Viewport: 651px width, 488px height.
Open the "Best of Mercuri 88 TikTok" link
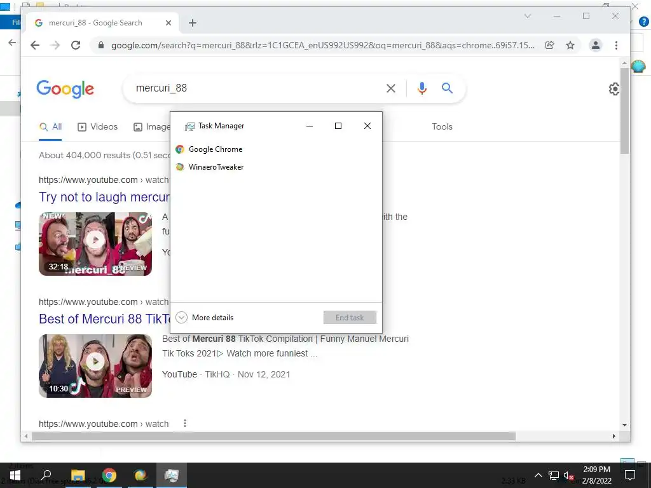coord(105,319)
